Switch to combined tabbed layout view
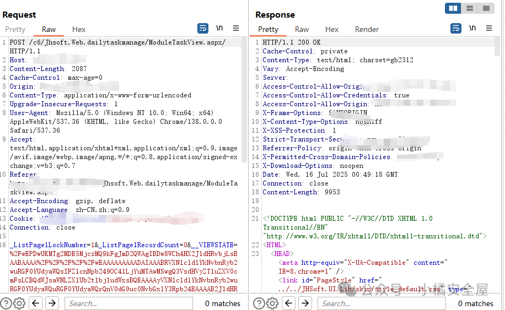The height and width of the screenshot is (310, 505). (x=485, y=8)
